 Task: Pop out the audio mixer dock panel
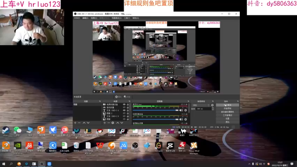pyautogui.click(x=188, y=101)
